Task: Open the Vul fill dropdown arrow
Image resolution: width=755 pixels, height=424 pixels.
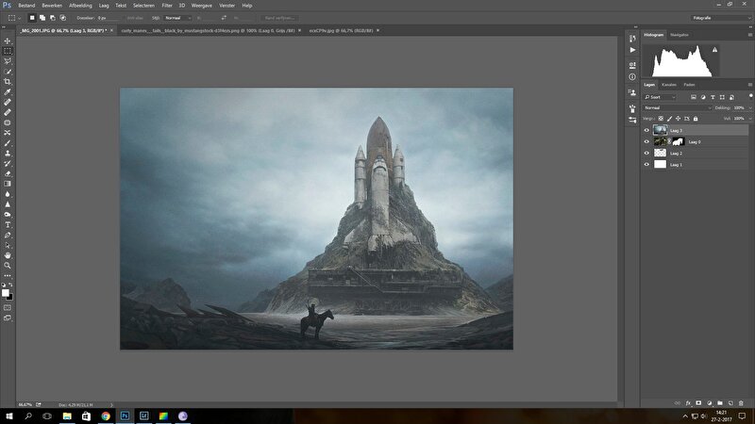Action: (x=749, y=119)
